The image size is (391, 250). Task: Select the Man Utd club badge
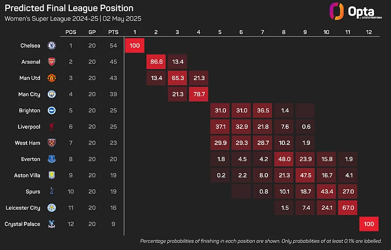52,78
